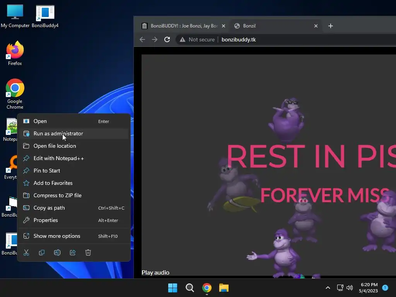396x297 pixels.
Task: Open a new Chrome tab
Action: click(x=331, y=26)
